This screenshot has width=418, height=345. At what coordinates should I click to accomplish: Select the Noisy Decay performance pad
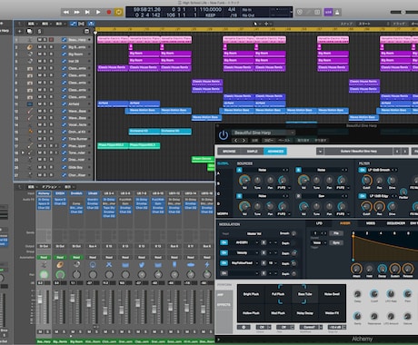point(305,313)
